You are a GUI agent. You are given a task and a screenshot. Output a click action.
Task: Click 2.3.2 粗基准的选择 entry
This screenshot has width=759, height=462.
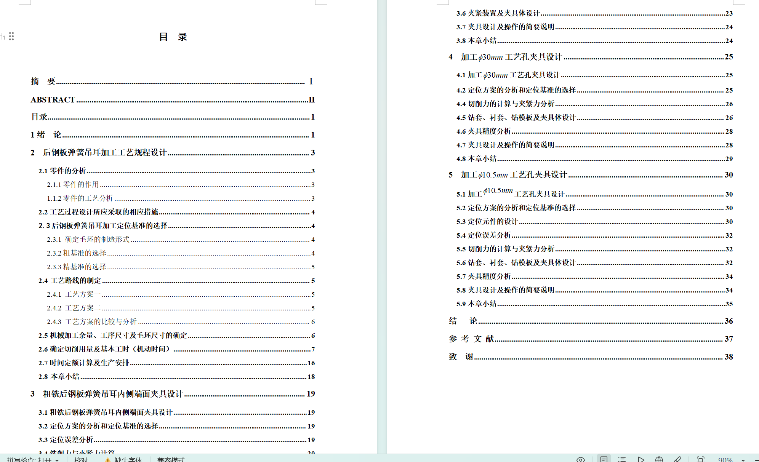pos(181,253)
